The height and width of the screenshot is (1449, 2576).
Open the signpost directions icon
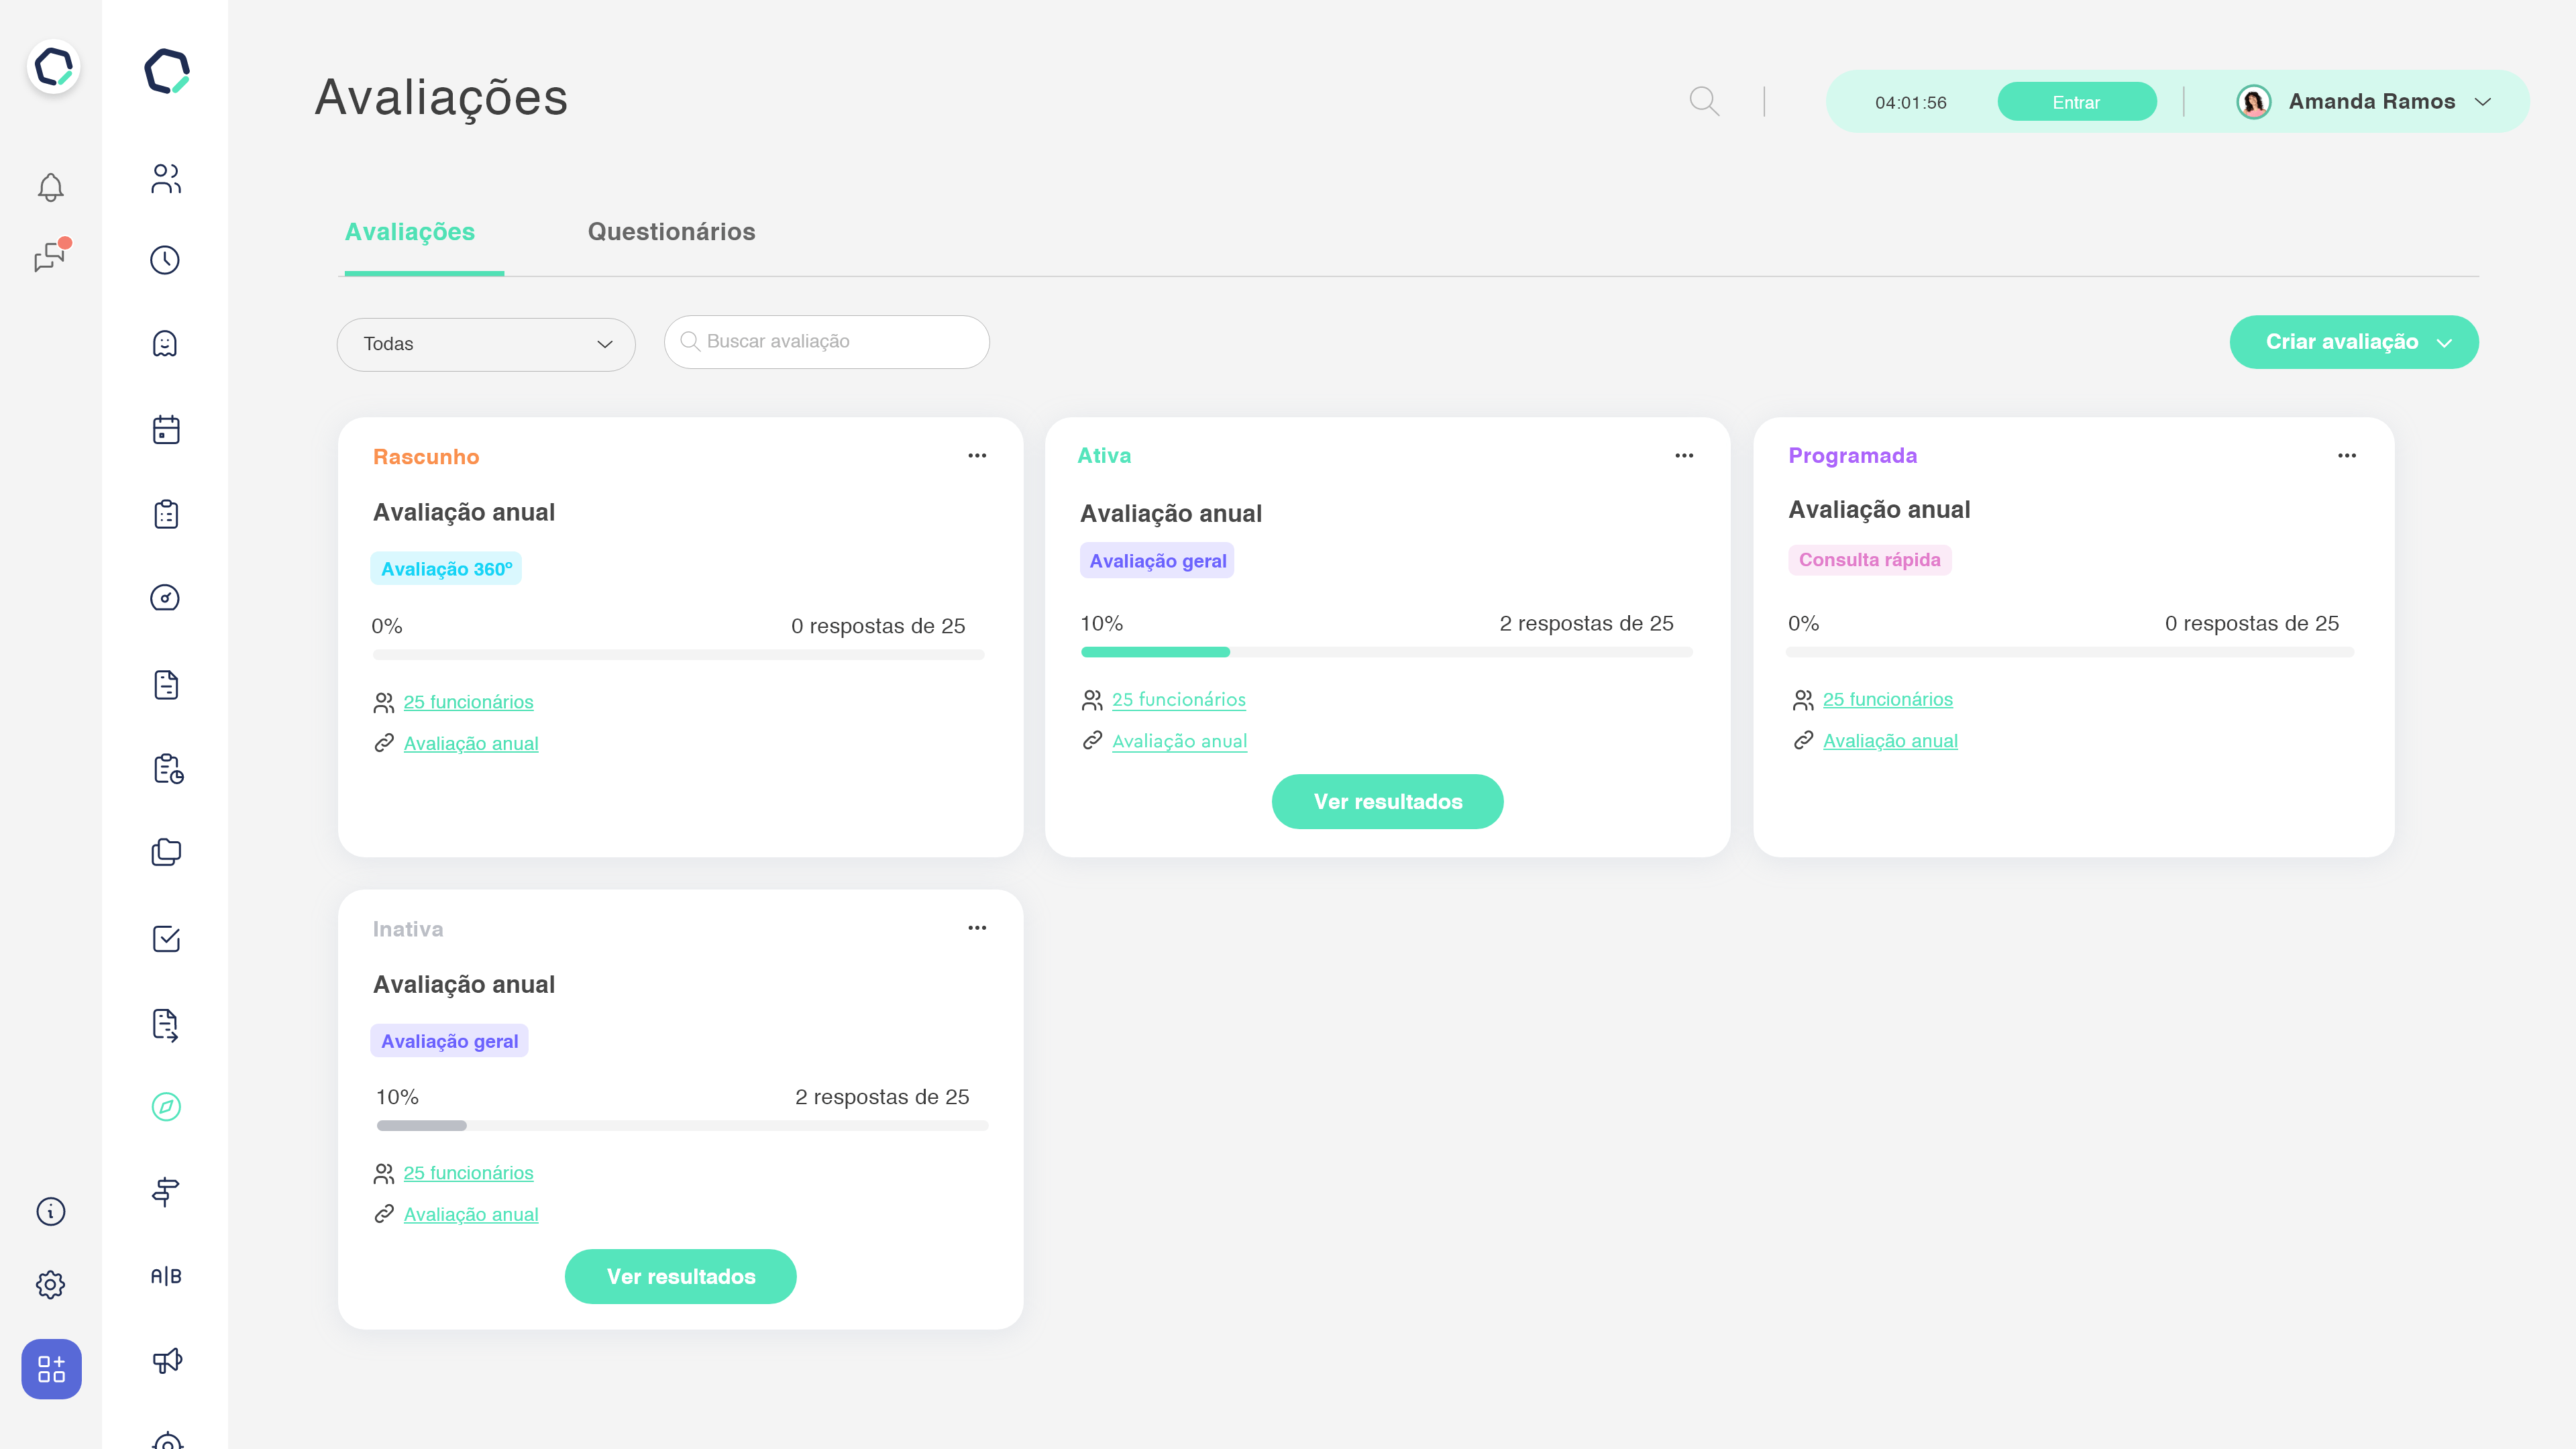166,1192
